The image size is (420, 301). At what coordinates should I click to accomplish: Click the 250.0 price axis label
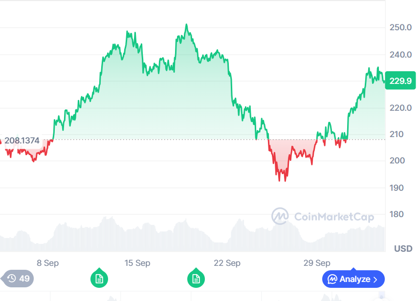[400, 28]
